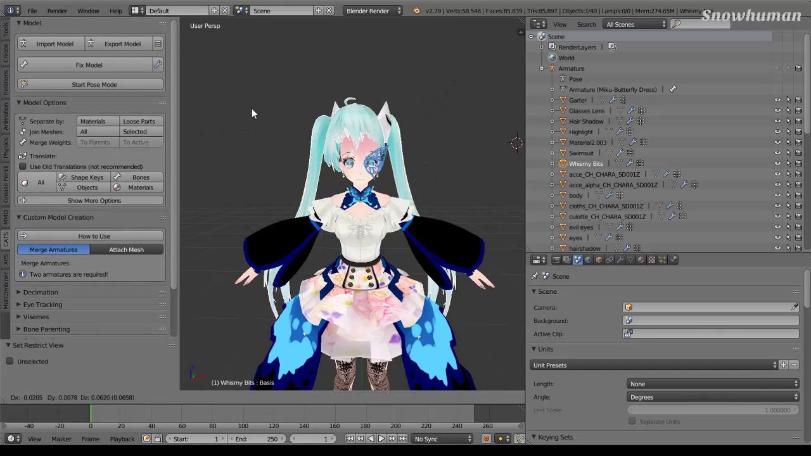The width and height of the screenshot is (811, 456).
Task: Open the Particles properties tab icon
Action: pos(662,260)
